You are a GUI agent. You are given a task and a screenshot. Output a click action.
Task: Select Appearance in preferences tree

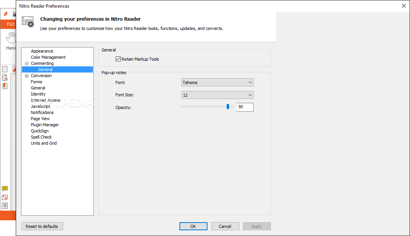tap(42, 51)
